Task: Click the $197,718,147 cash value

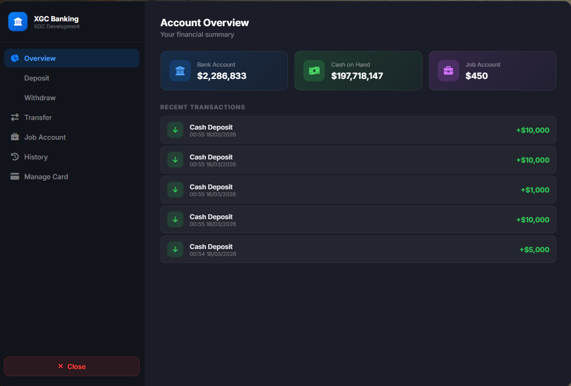Action: point(357,76)
